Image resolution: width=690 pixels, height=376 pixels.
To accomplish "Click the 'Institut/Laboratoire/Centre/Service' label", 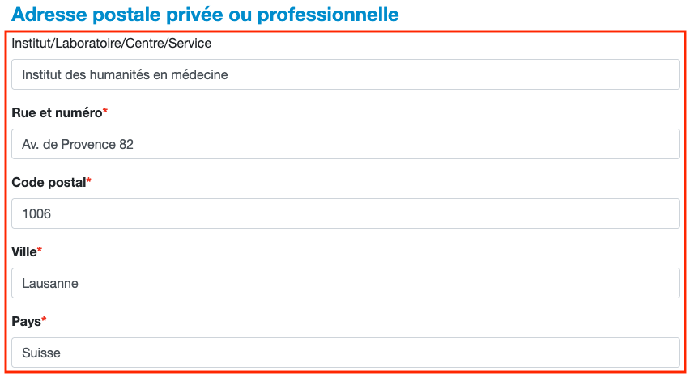I will click(112, 43).
